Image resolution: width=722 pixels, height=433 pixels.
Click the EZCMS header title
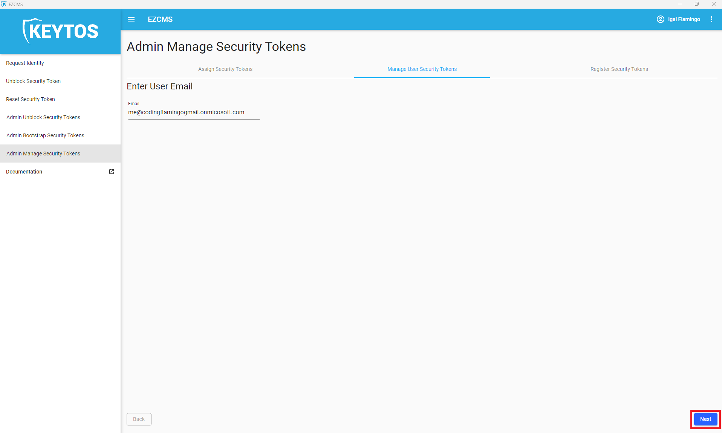[160, 19]
